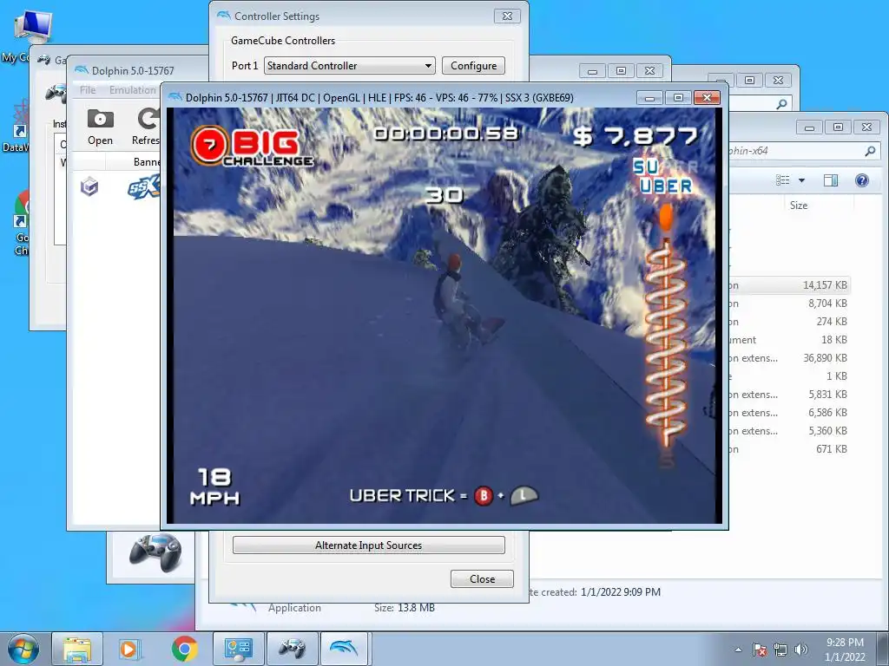Switch to the Game Controllers taskbar item

tap(292, 649)
